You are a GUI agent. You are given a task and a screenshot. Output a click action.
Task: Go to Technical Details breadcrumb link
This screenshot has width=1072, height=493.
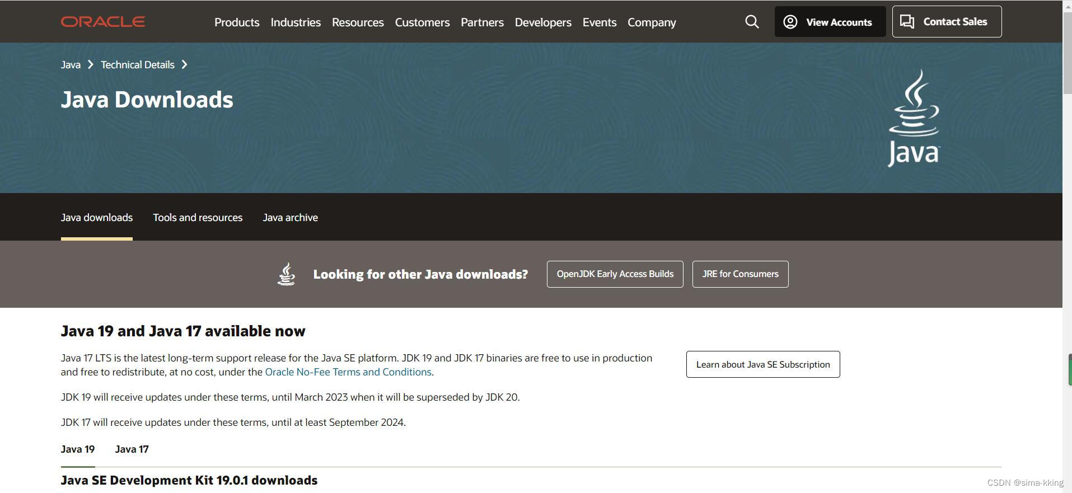[138, 65]
